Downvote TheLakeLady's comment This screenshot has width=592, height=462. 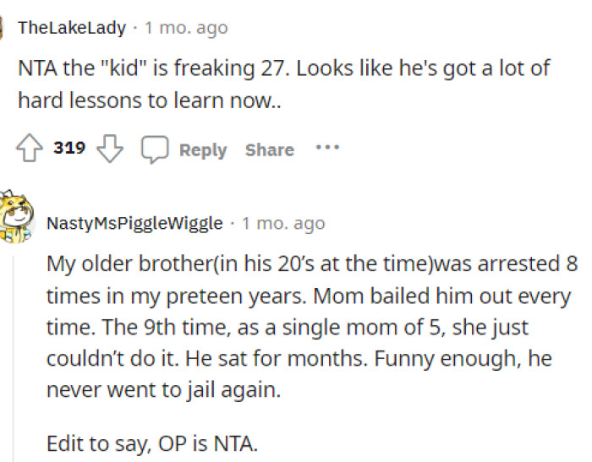109,149
